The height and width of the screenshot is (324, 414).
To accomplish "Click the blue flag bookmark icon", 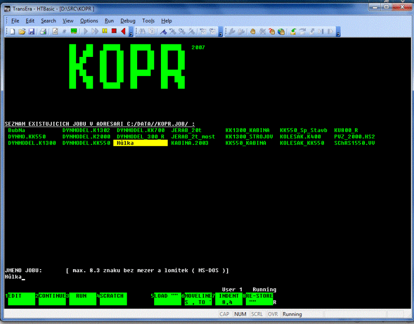I will 164,32.
